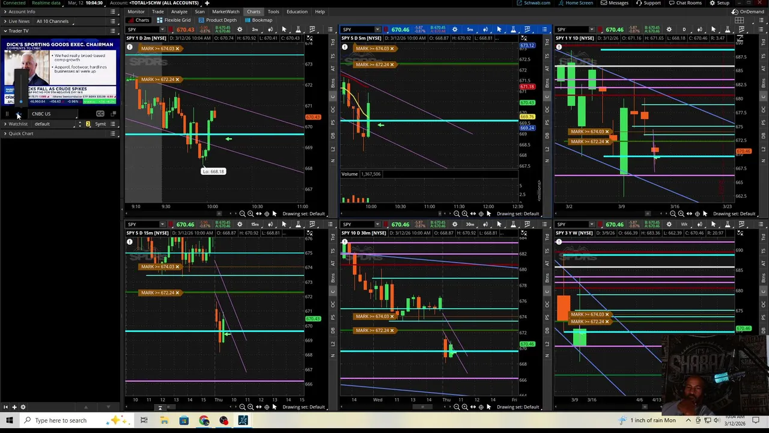
Task: Open the All 10 Channels dropdown
Action: coord(55,21)
